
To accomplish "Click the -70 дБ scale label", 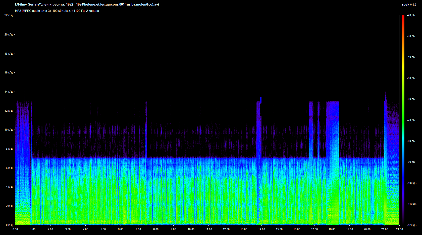I will click(411, 120).
